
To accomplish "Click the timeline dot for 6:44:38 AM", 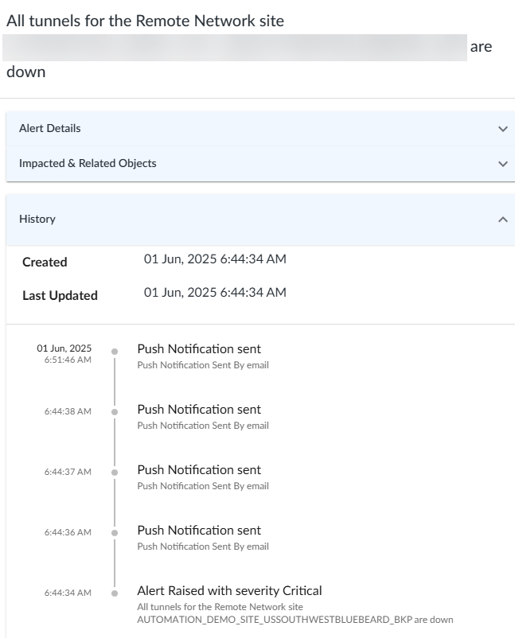I will tap(115, 411).
